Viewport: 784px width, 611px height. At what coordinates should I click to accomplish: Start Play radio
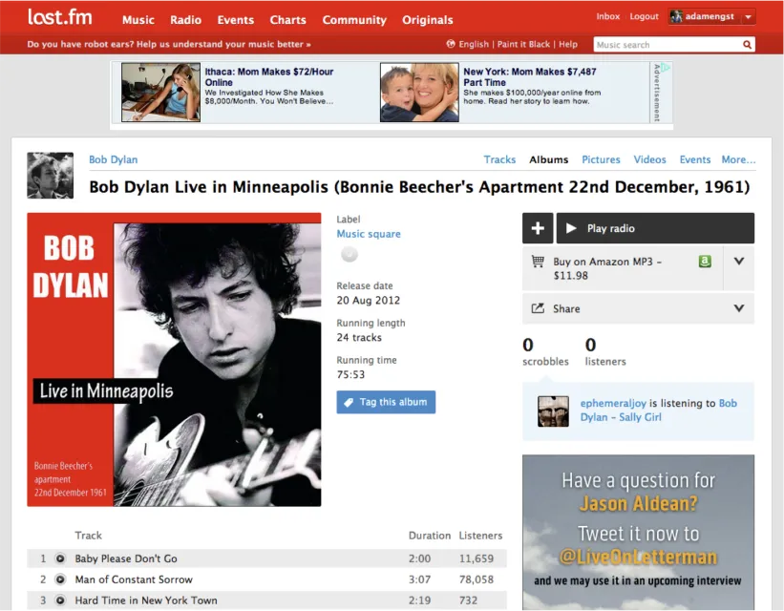click(655, 228)
